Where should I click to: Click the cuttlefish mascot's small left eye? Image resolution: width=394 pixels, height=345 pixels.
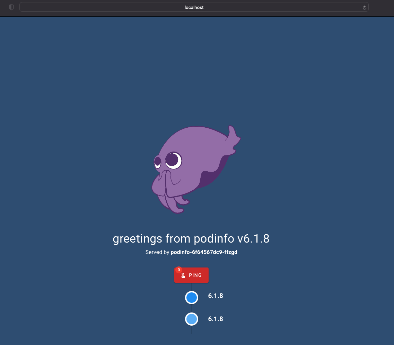[x=158, y=161]
